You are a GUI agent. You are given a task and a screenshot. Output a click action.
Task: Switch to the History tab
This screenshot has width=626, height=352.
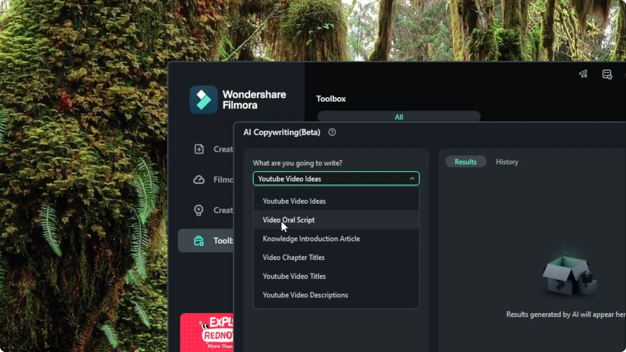pos(507,162)
